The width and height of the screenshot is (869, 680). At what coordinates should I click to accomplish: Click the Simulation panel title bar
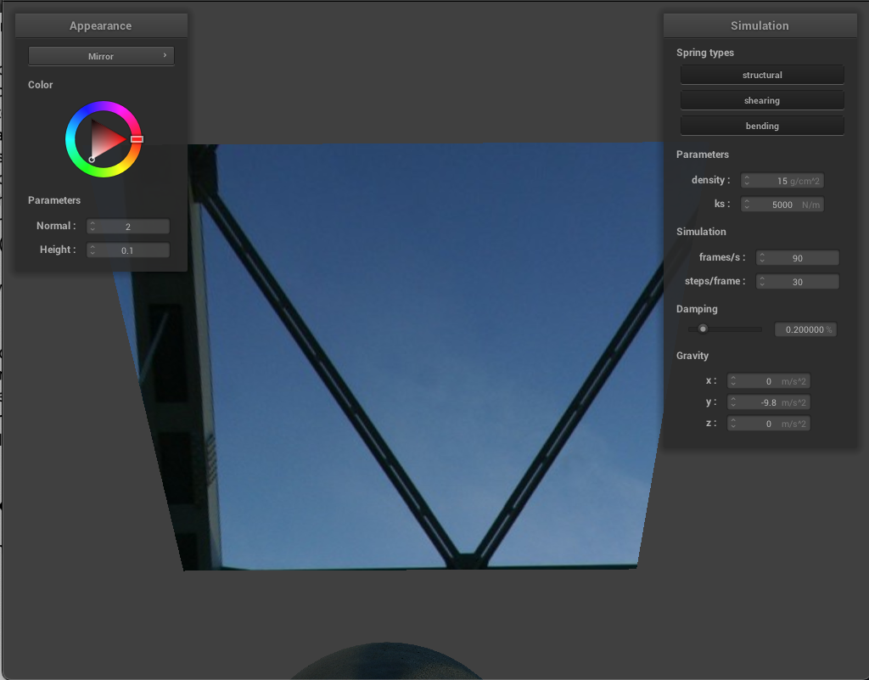point(760,25)
